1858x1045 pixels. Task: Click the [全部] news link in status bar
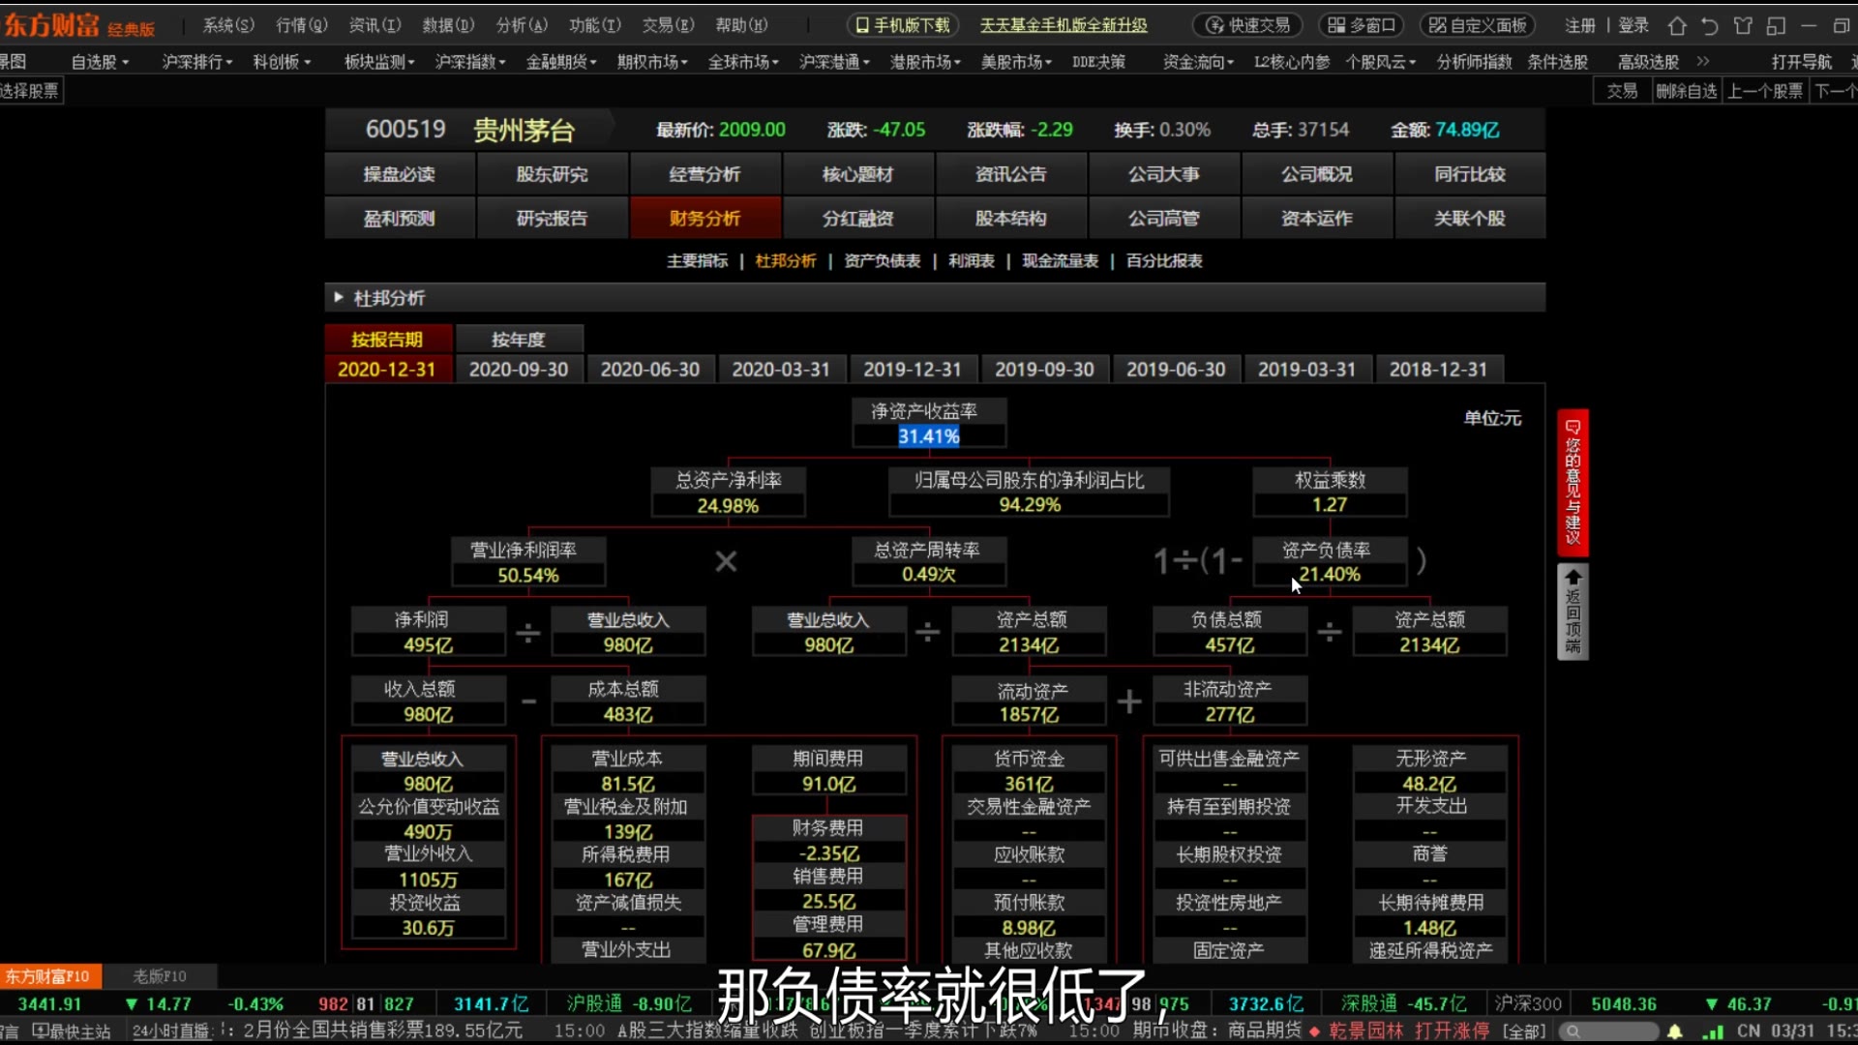[x=1523, y=1031]
